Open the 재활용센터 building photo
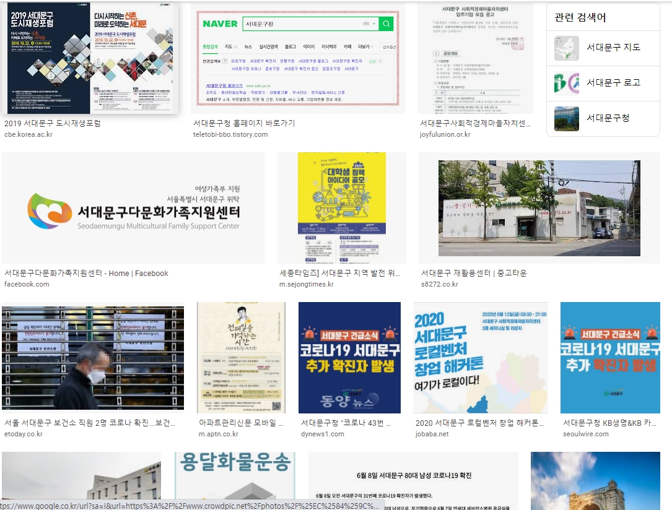 click(539, 208)
